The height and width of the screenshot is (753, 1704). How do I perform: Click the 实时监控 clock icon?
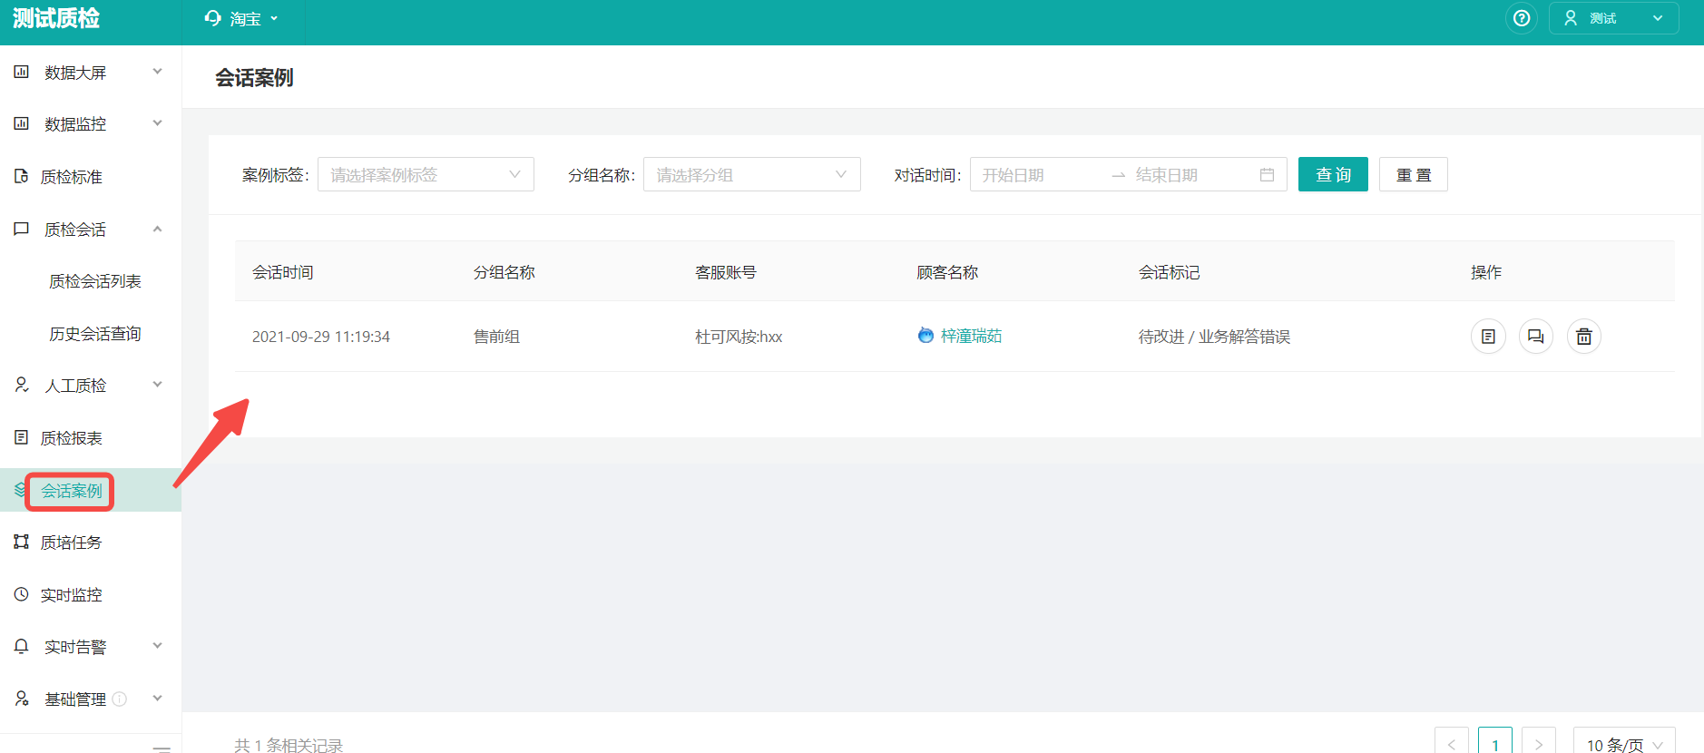coord(22,594)
